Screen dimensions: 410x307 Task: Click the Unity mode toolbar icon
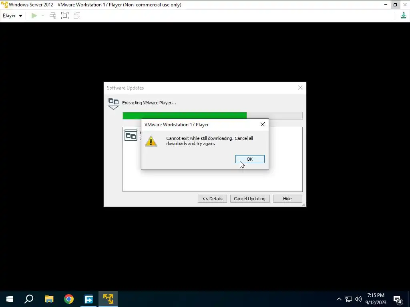pyautogui.click(x=77, y=16)
